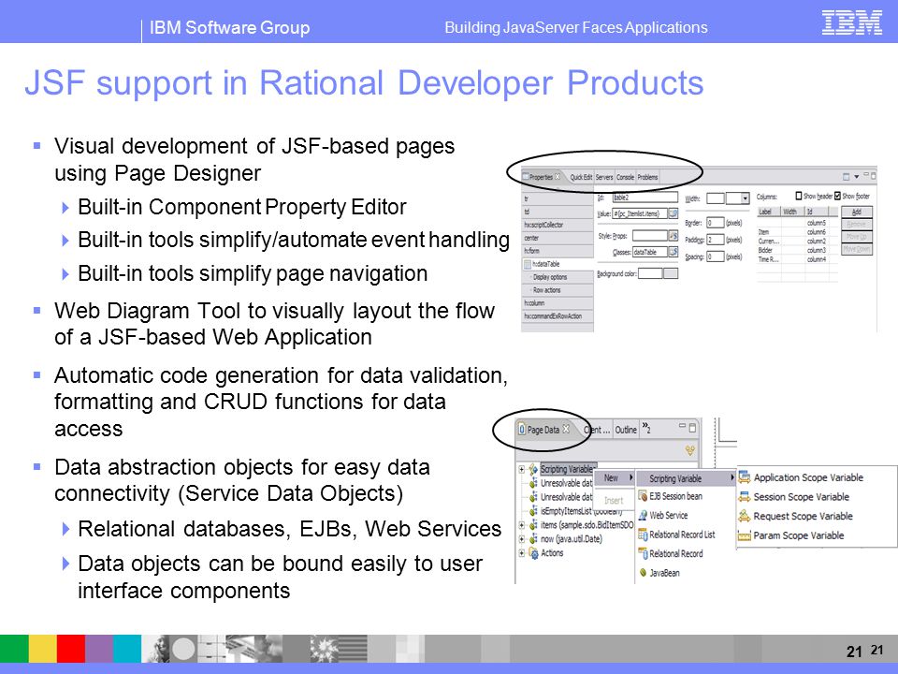Click the h:dataTable table icon

point(528,264)
